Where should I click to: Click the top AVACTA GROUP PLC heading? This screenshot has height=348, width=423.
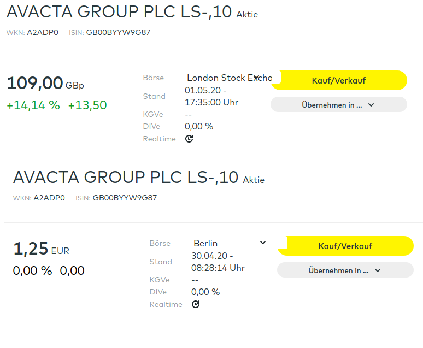(119, 11)
